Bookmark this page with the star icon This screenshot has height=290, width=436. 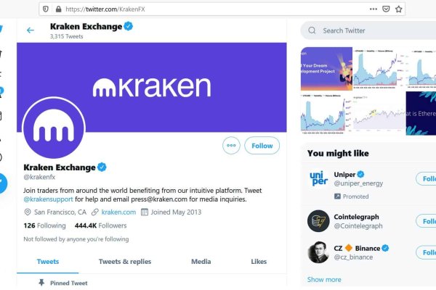[398, 9]
